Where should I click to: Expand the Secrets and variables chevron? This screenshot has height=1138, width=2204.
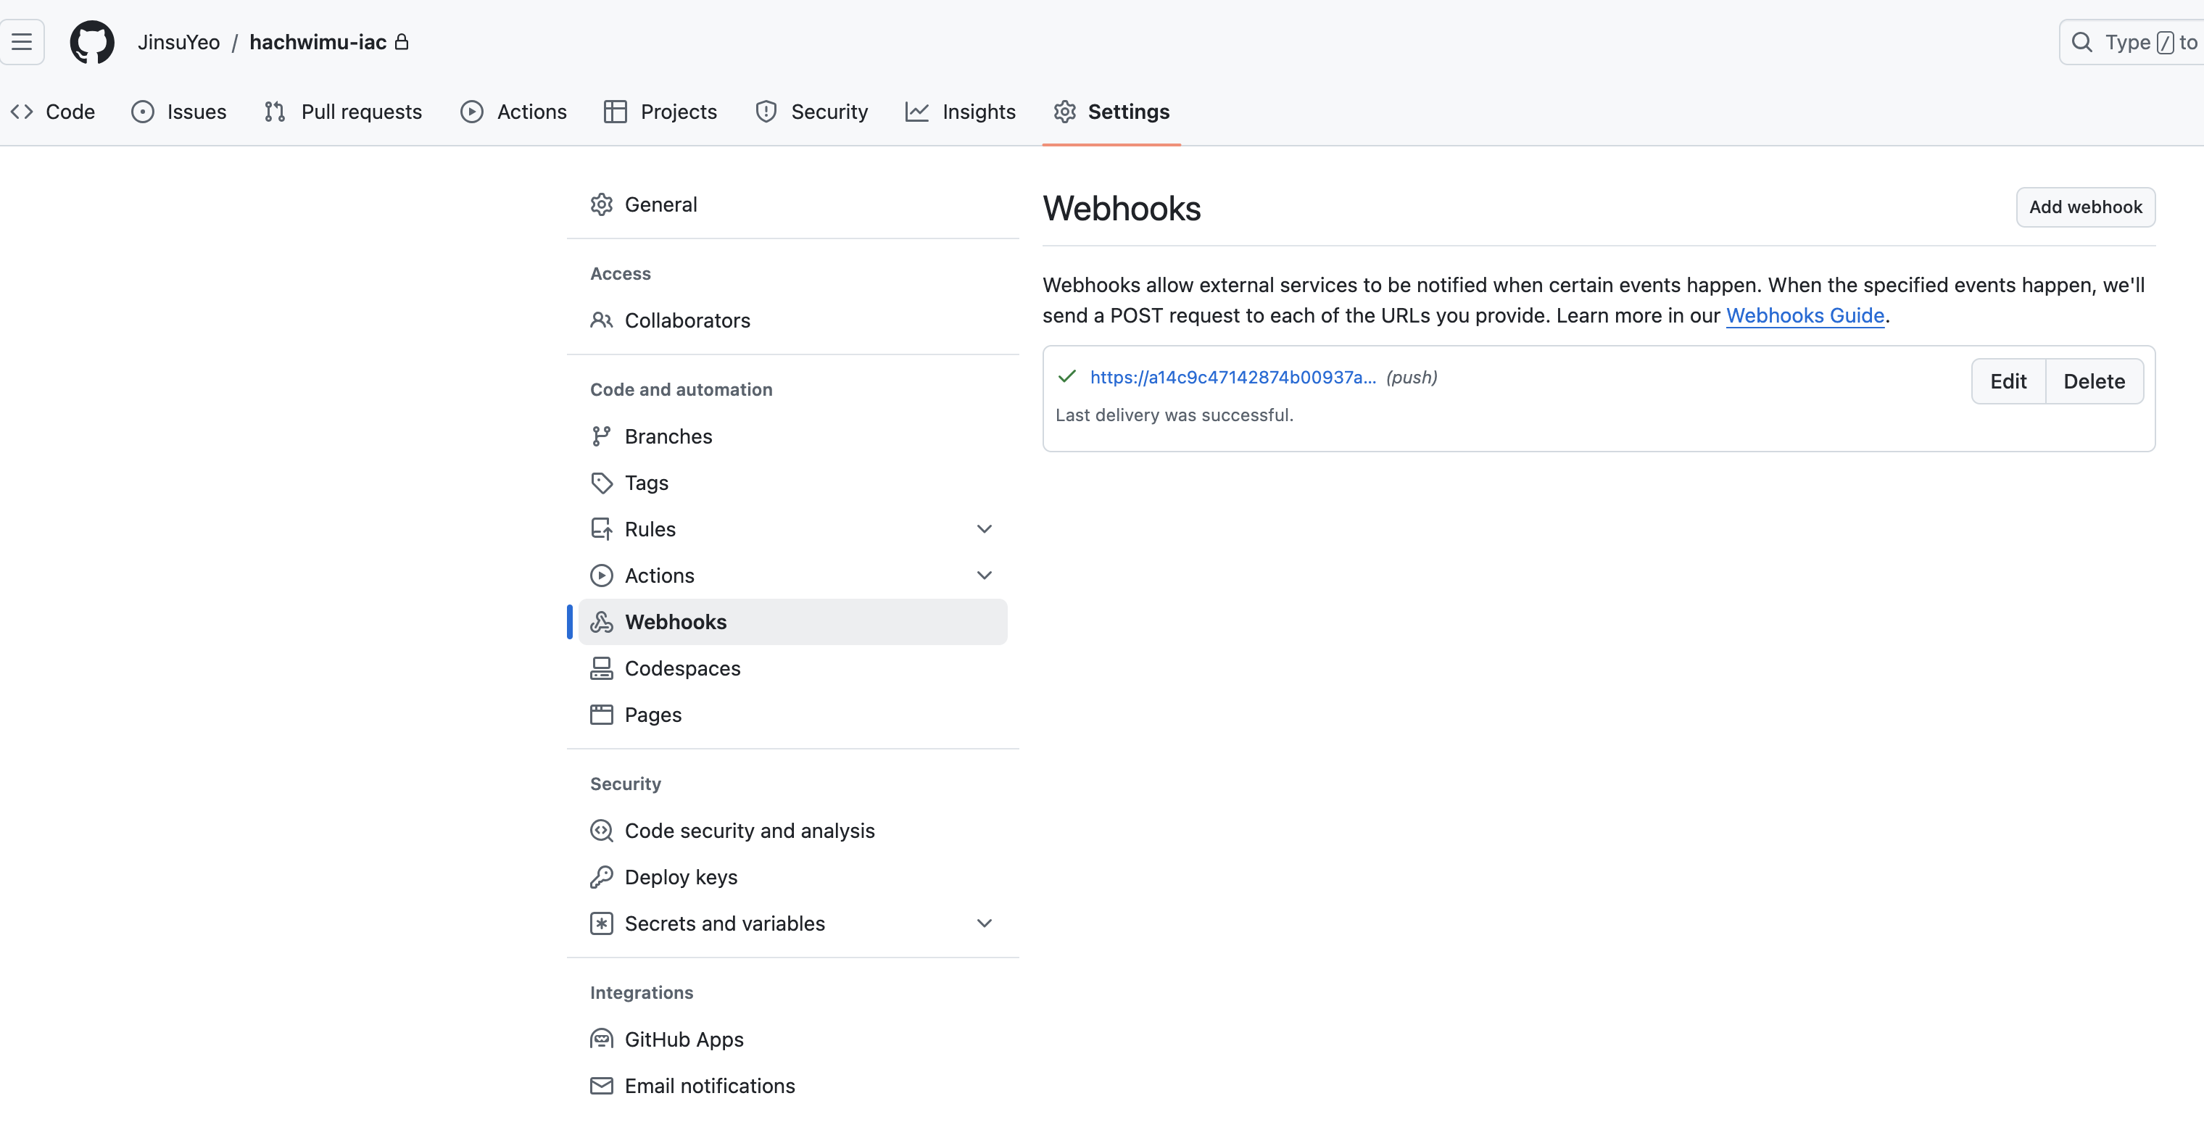click(x=984, y=923)
